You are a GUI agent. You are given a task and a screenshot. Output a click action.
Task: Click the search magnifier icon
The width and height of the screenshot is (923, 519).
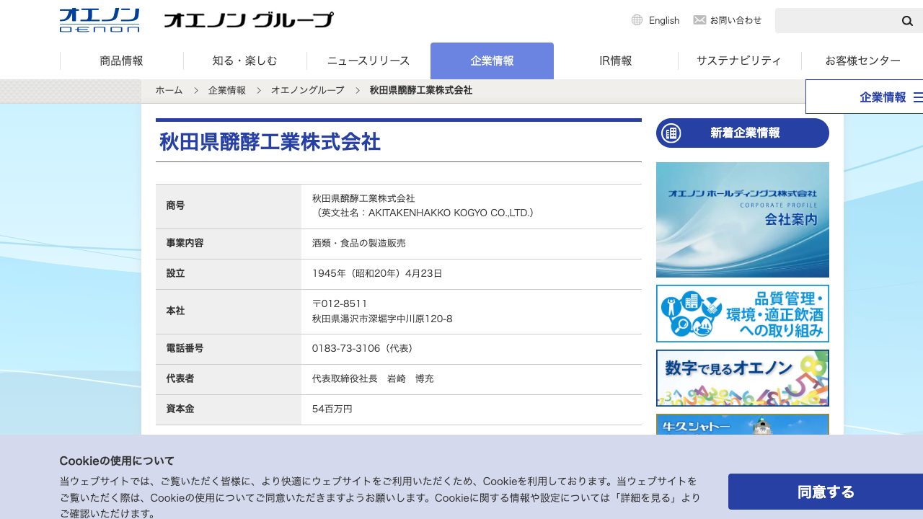pos(907,21)
